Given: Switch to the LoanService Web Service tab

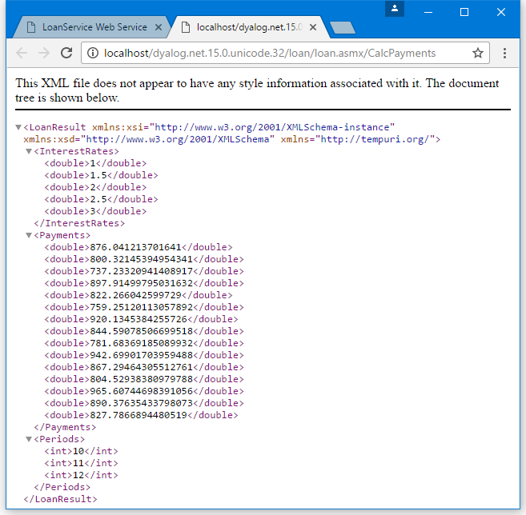Looking at the screenshot, I should click(x=88, y=27).
